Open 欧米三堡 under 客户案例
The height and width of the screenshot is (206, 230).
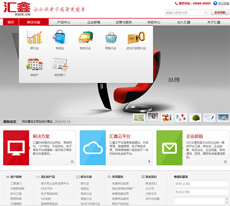click(x=16, y=194)
